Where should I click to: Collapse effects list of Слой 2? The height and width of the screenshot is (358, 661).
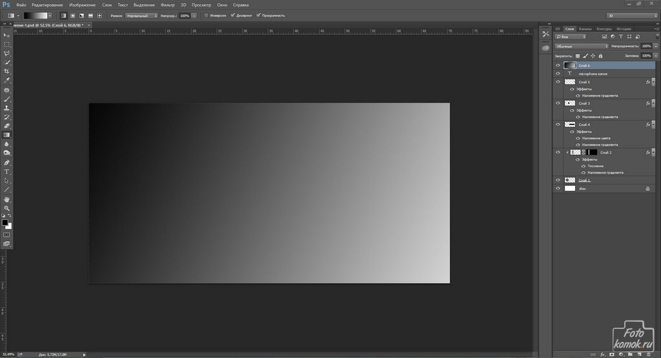pyautogui.click(x=653, y=152)
